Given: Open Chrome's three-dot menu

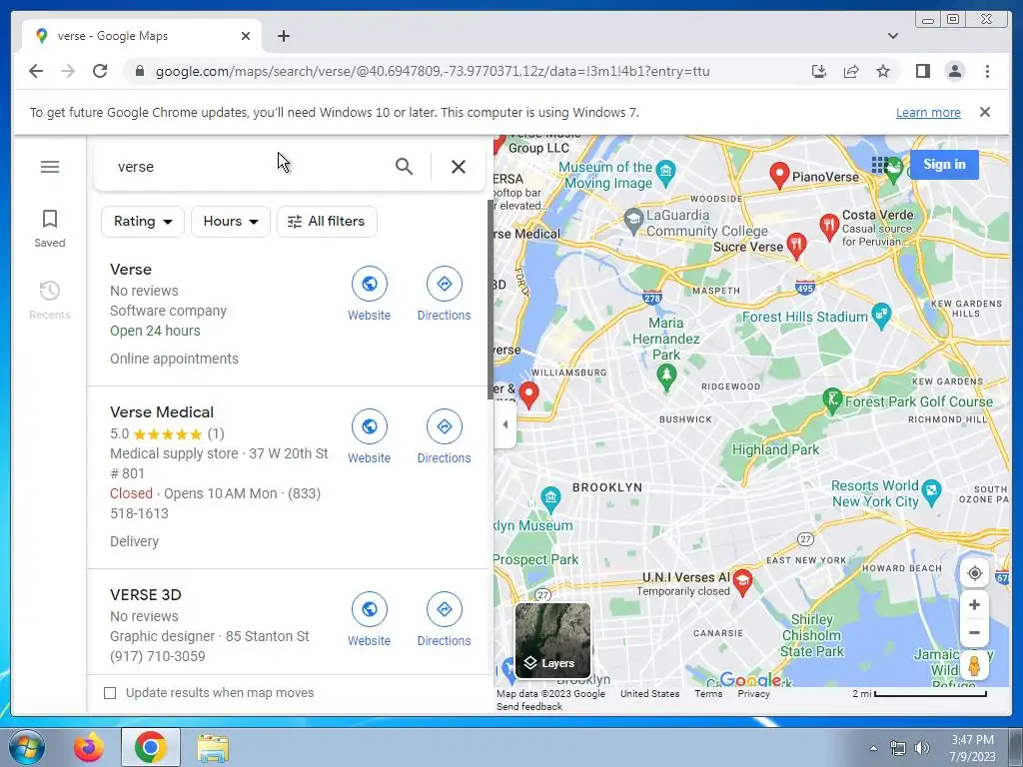Looking at the screenshot, I should (987, 71).
